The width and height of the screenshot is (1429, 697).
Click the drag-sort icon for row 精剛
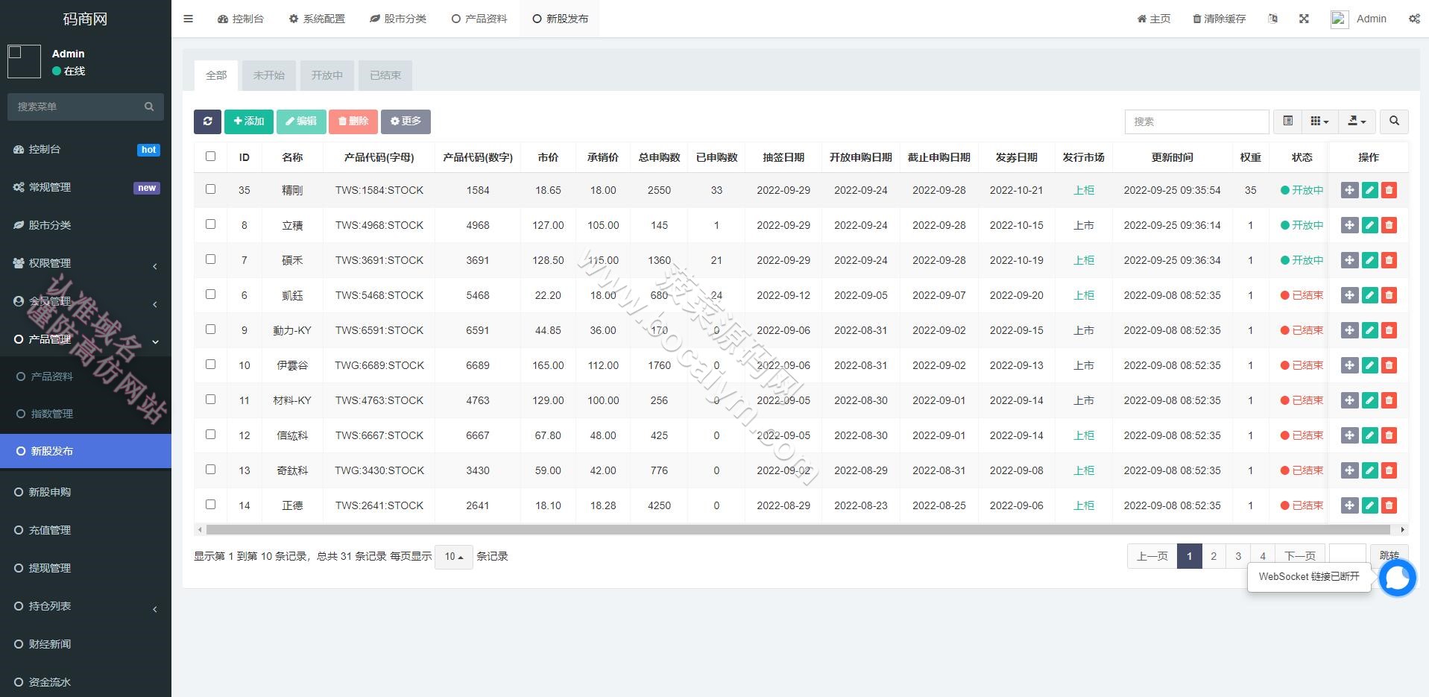1349,190
